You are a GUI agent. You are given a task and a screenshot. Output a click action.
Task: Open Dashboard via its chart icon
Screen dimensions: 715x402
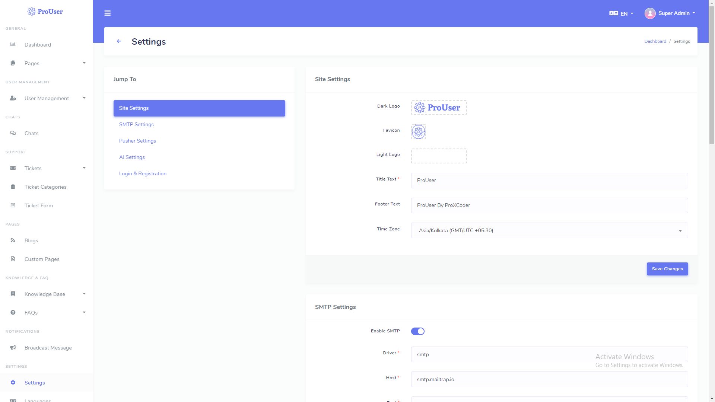point(13,45)
